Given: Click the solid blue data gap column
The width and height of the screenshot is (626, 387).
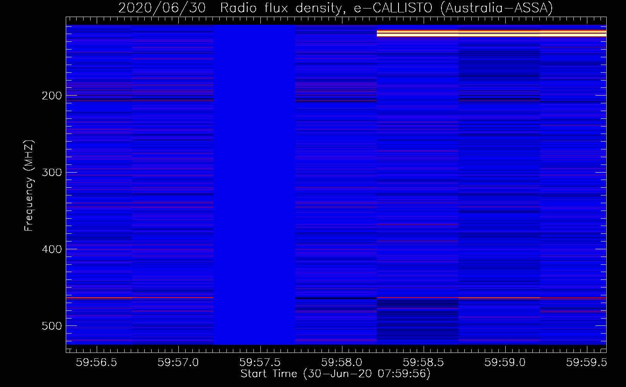Looking at the screenshot, I should click(255, 185).
